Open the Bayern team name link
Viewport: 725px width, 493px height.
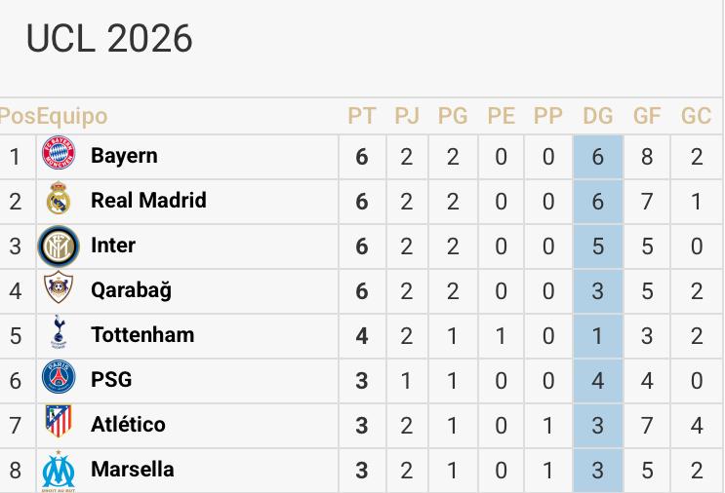click(x=124, y=156)
